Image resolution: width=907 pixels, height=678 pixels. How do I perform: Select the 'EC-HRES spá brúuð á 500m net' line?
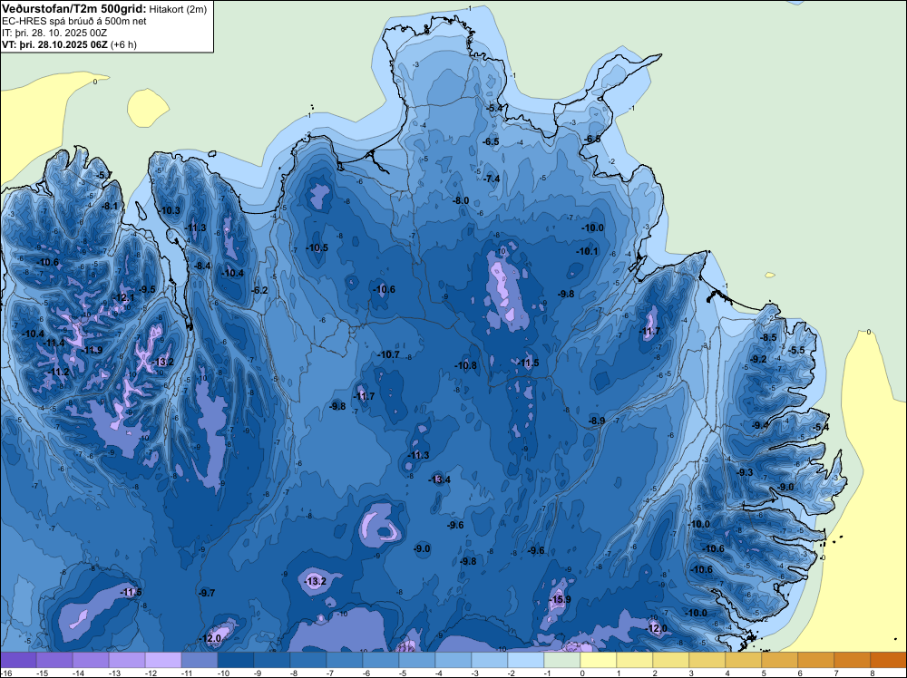coord(74,22)
